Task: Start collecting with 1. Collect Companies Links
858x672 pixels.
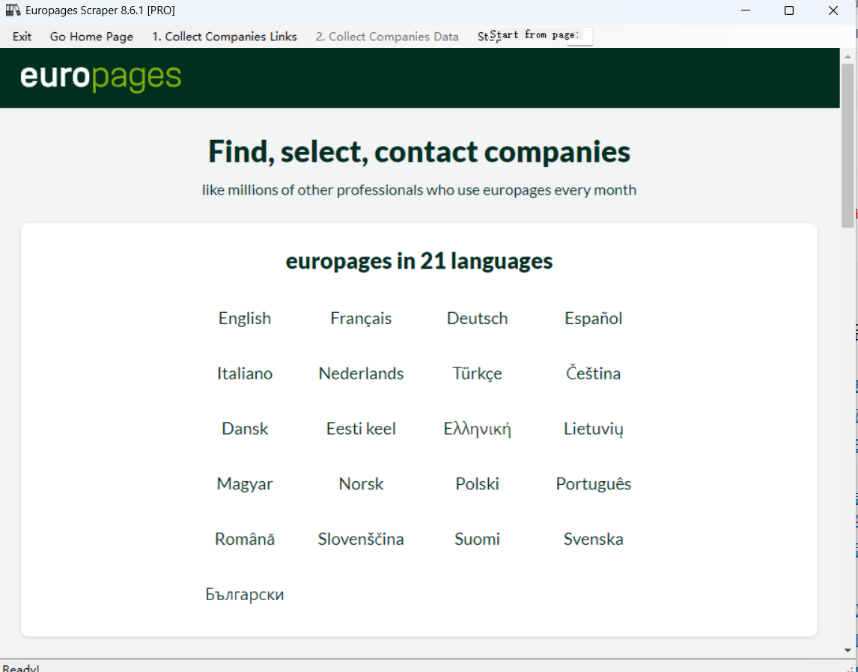Action: (224, 36)
